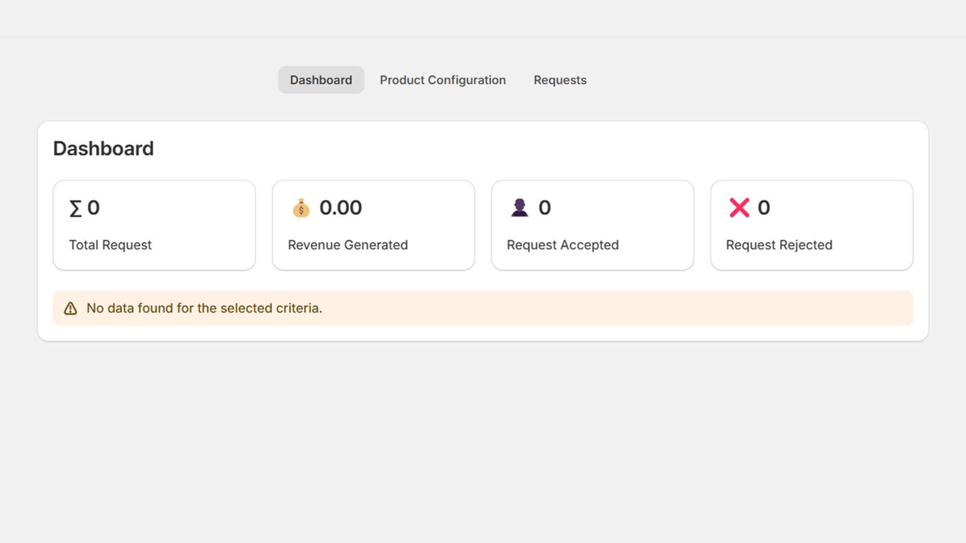Click the No data found banner message
The height and width of the screenshot is (543, 966).
[204, 308]
